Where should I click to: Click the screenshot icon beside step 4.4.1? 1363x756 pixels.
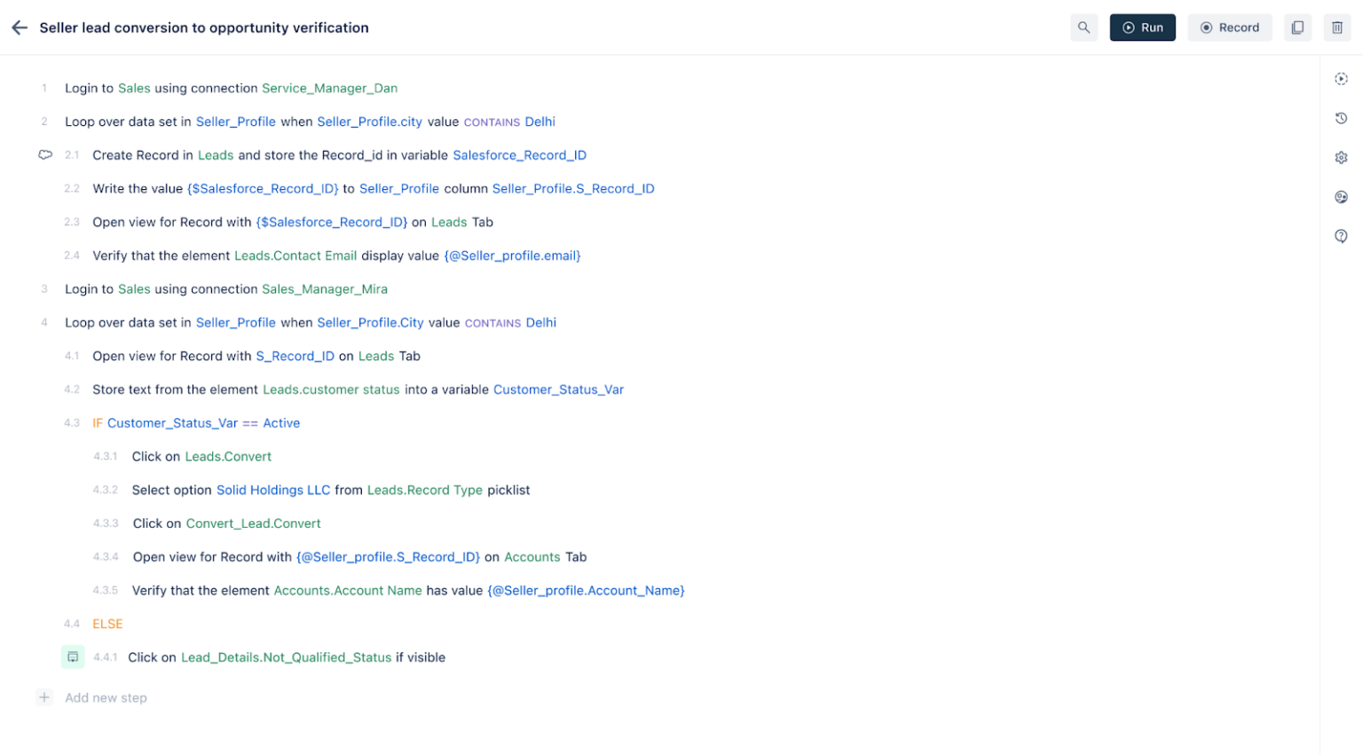tap(73, 657)
